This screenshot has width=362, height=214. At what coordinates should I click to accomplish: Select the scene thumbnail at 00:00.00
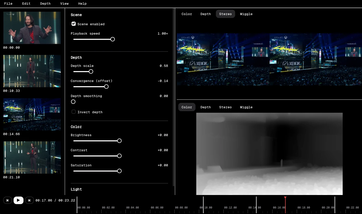(x=32, y=28)
